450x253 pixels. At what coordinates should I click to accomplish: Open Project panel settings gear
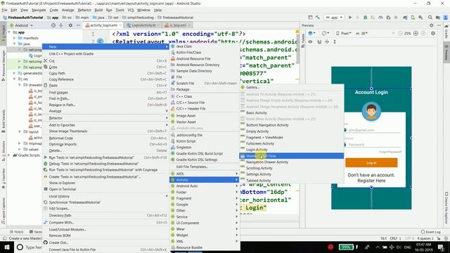(70, 25)
